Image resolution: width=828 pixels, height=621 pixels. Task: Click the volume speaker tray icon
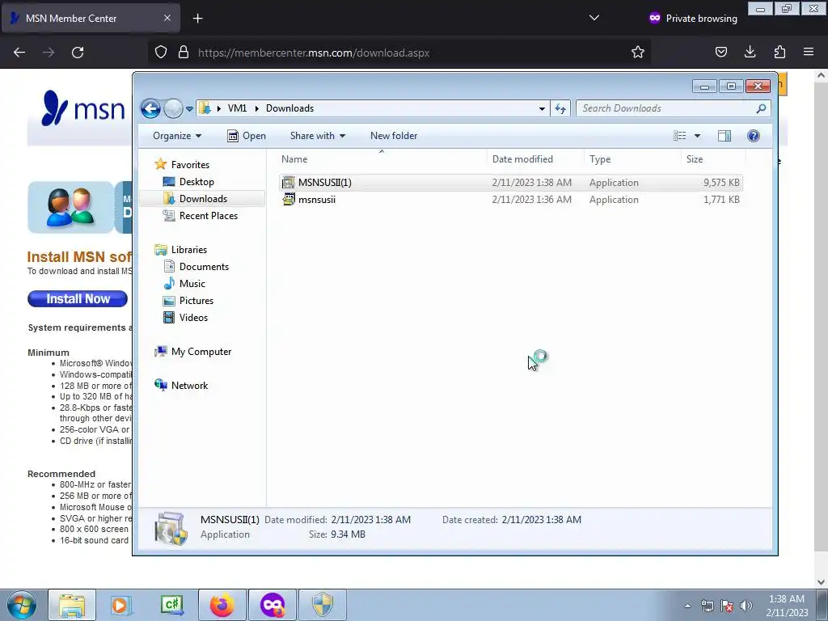(746, 606)
